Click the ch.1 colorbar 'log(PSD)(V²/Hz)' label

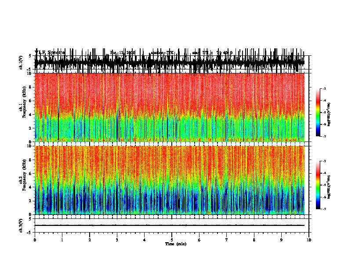[x=329, y=114]
